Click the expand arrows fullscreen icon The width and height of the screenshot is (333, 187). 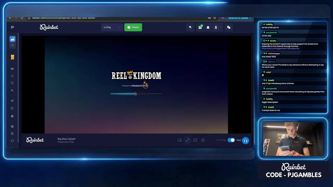click(187, 140)
